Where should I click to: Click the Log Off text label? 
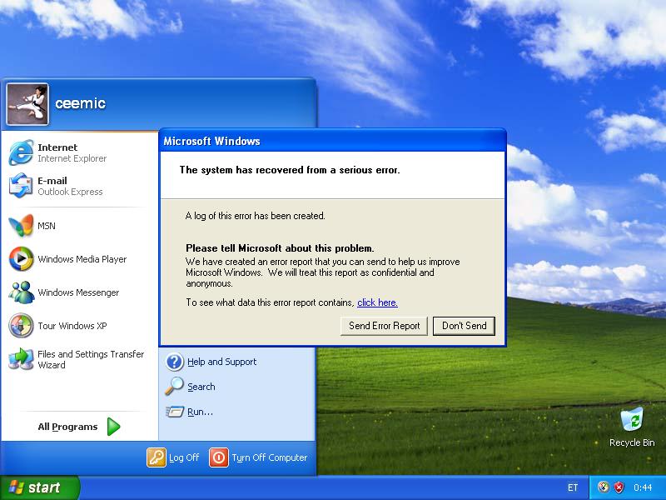(x=184, y=457)
